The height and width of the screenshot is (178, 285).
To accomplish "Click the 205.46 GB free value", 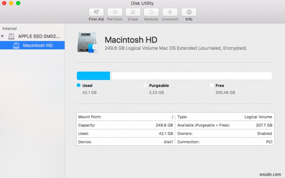I will [x=225, y=92].
